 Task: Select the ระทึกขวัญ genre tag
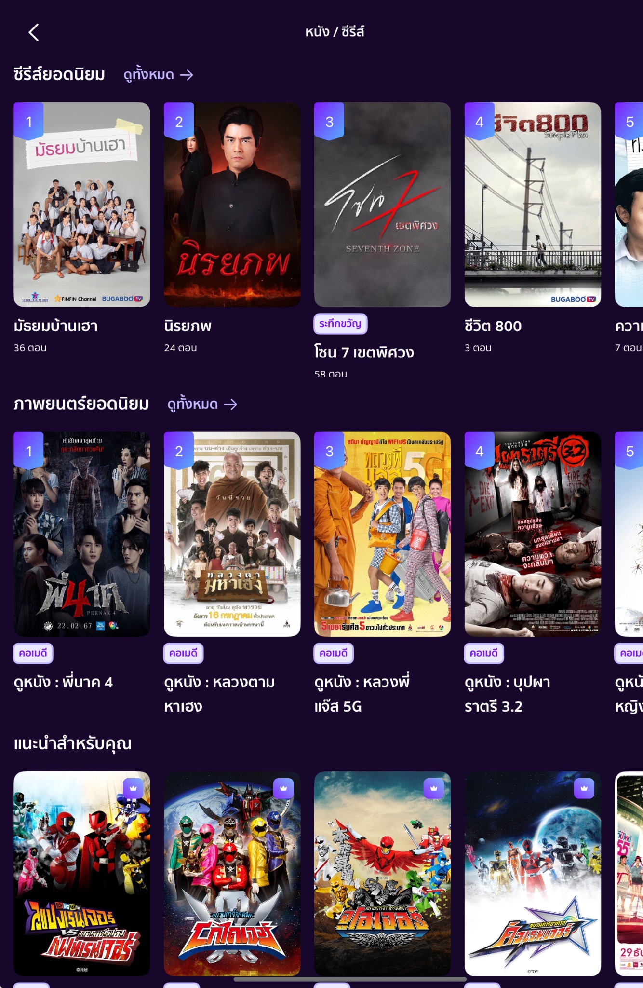pos(340,324)
